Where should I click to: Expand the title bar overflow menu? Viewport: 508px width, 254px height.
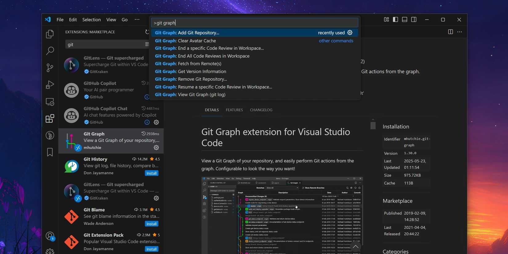(137, 19)
